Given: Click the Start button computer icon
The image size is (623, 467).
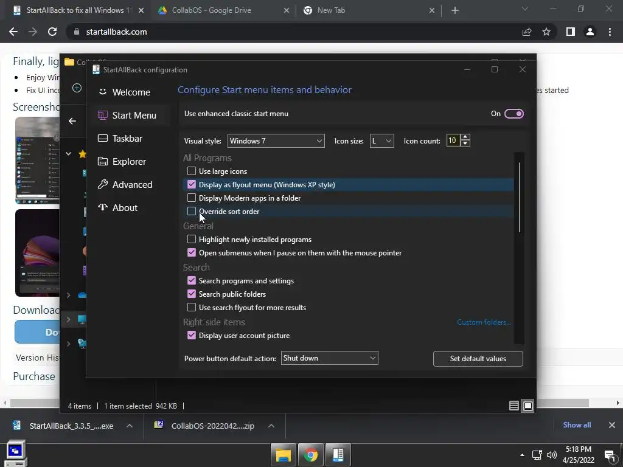Looking at the screenshot, I should pos(15,454).
